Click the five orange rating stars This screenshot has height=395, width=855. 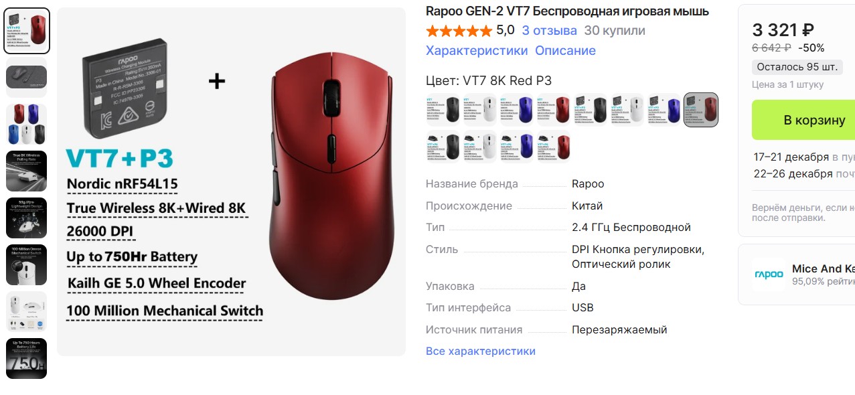click(x=459, y=31)
